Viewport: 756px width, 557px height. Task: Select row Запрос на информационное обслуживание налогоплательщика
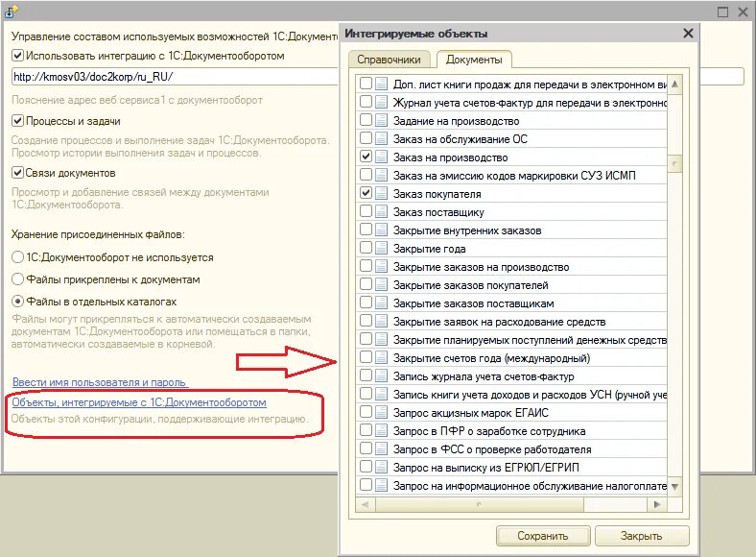pos(512,486)
